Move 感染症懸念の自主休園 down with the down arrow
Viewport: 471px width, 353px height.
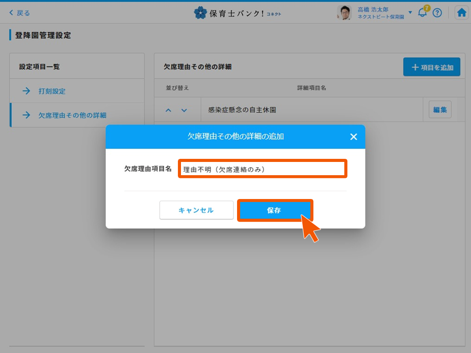[184, 110]
